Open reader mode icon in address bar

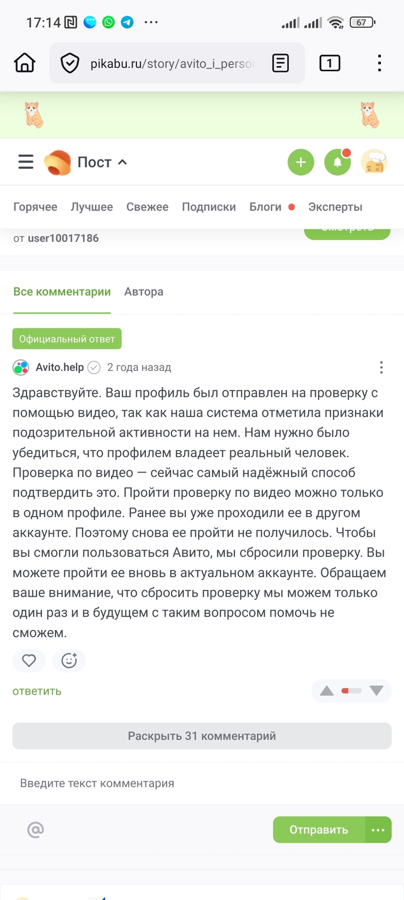pyautogui.click(x=280, y=62)
